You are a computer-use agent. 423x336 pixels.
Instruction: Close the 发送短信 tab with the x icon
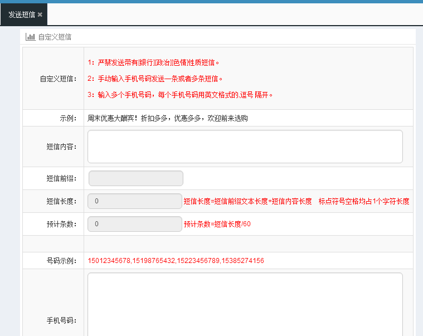point(40,14)
